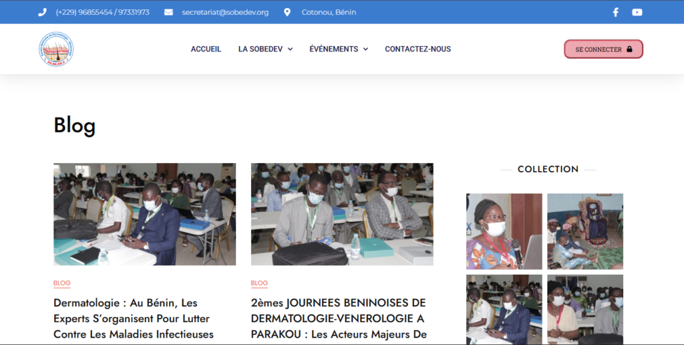This screenshot has width=684, height=345.
Task: Open article 'Dermatologie : Au Bénin' title
Action: coord(134,318)
